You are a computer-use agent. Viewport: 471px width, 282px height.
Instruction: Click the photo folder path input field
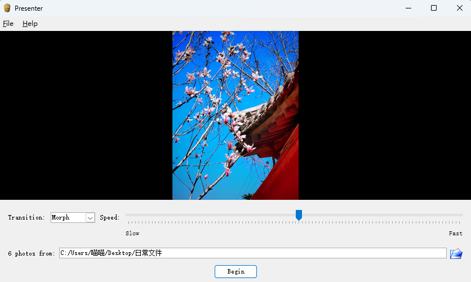[252, 253]
